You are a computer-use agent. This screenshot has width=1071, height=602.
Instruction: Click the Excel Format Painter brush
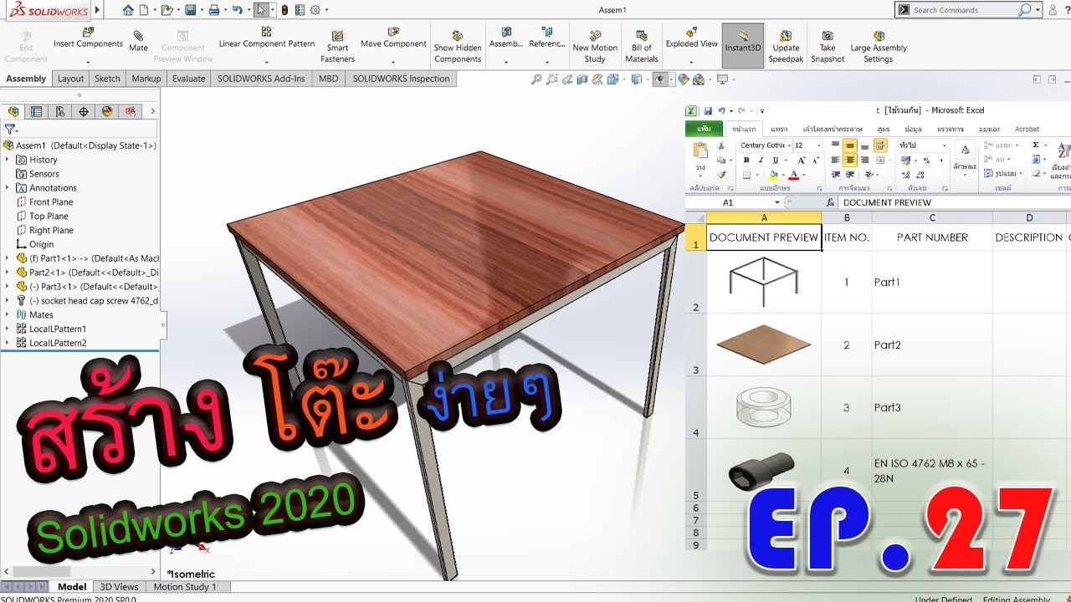click(721, 175)
